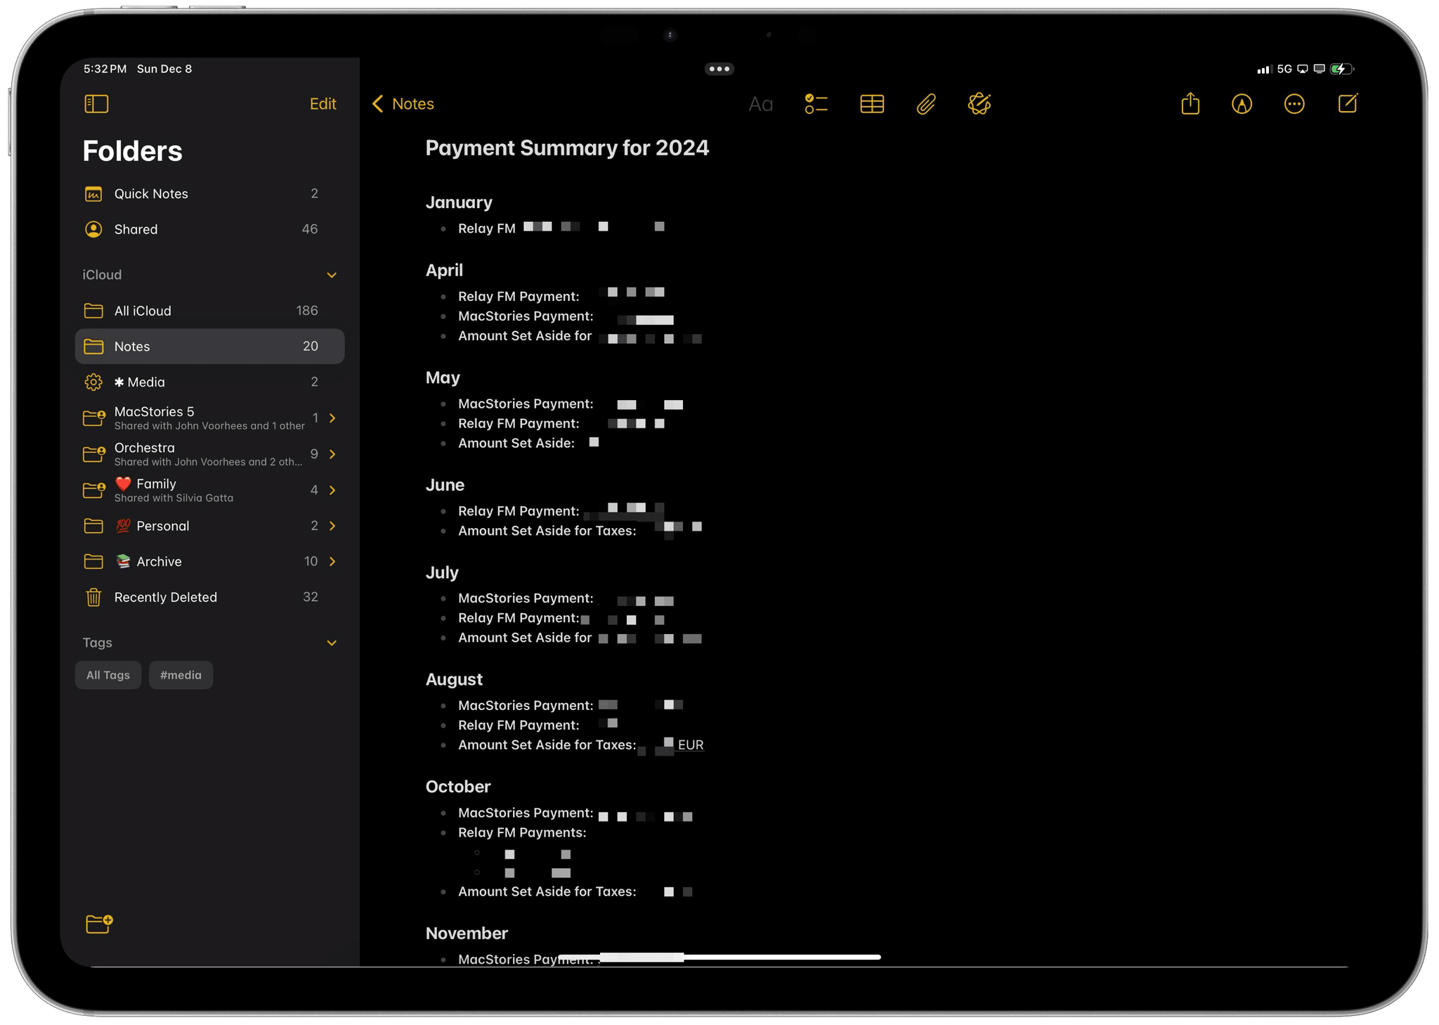Tap the Amount Set Aside line under May

click(x=516, y=443)
